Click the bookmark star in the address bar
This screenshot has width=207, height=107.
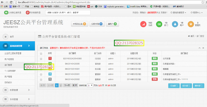[x=203, y=2]
